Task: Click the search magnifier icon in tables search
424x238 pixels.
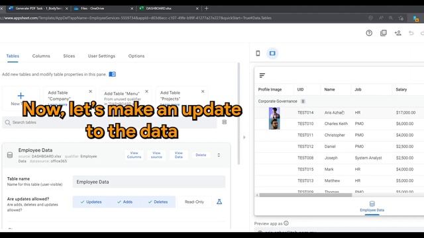Action: 7,122
